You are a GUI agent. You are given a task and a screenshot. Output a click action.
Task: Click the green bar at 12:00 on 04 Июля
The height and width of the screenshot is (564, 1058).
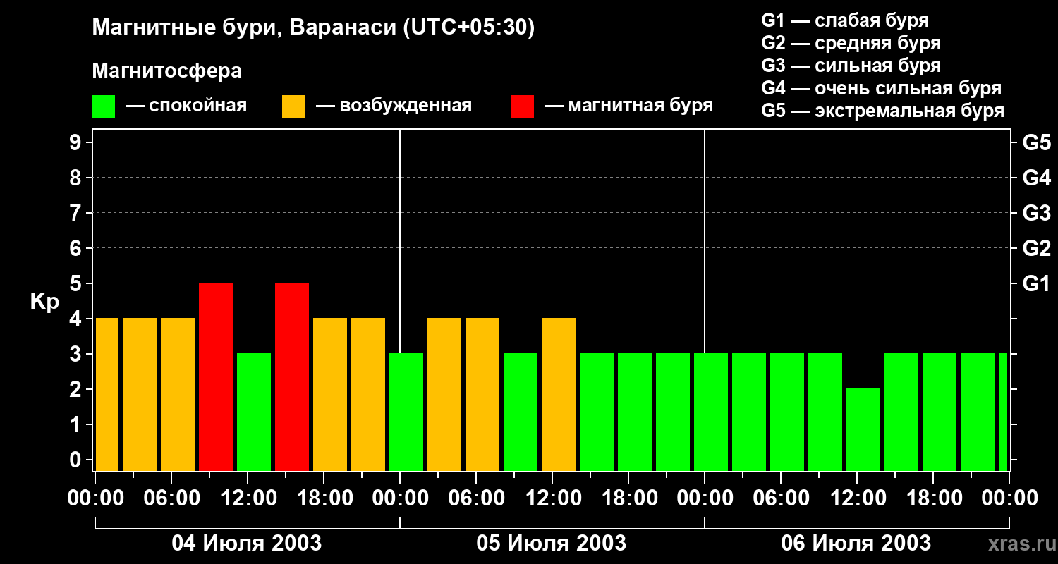(x=254, y=412)
